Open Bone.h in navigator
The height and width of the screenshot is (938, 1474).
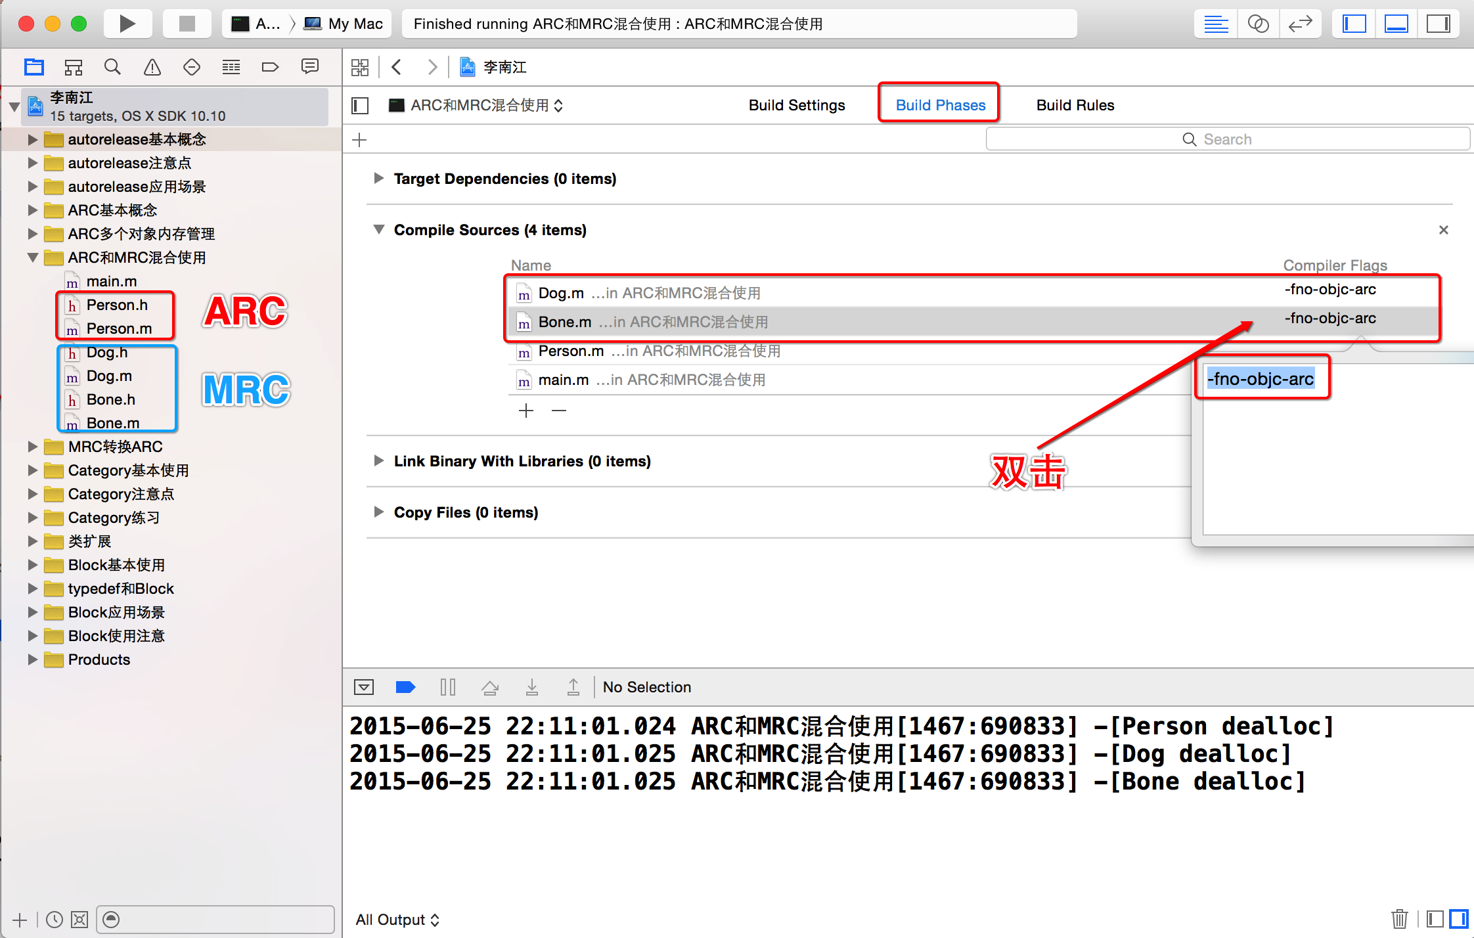(110, 399)
